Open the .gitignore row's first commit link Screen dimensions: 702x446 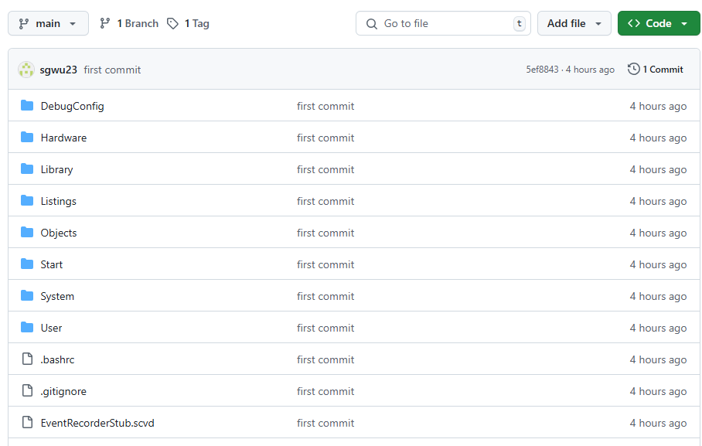point(325,392)
